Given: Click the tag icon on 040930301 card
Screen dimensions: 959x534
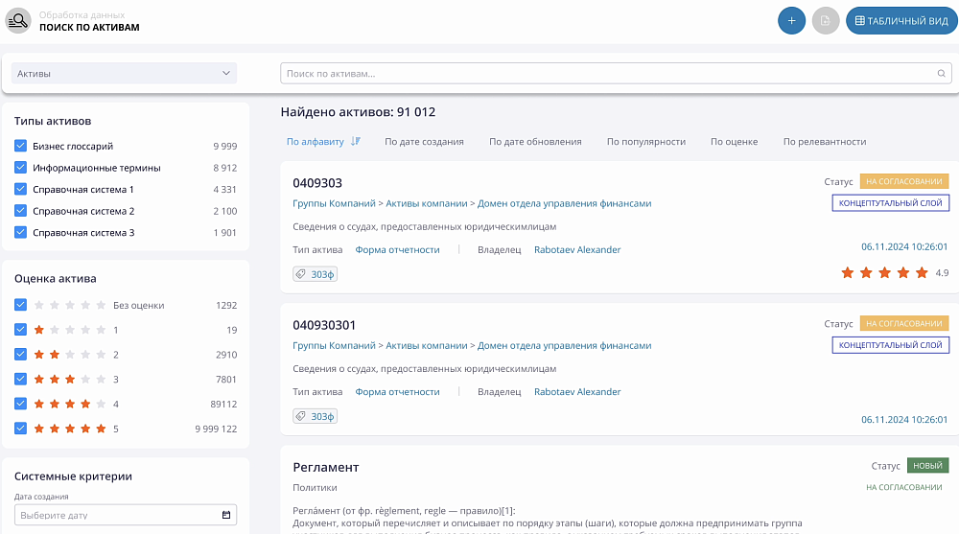Looking at the screenshot, I should tap(301, 416).
